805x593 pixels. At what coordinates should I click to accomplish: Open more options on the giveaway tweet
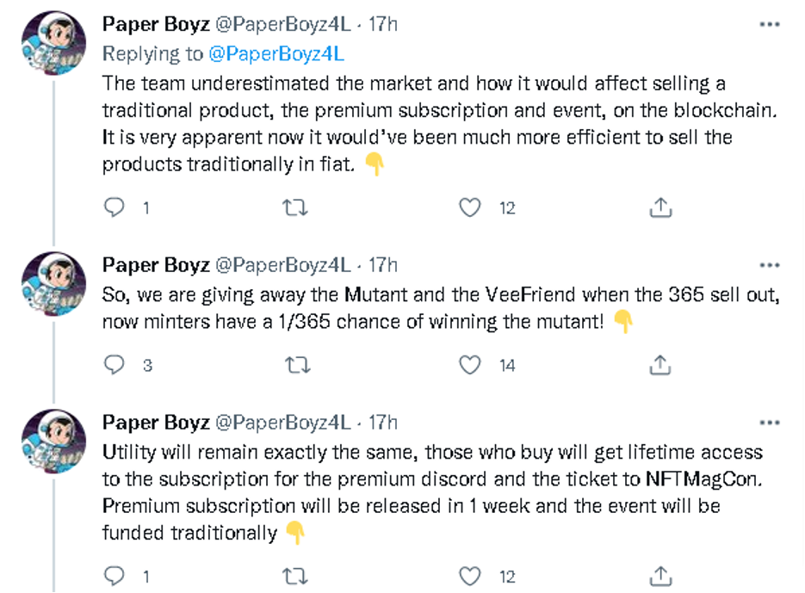pos(770,265)
